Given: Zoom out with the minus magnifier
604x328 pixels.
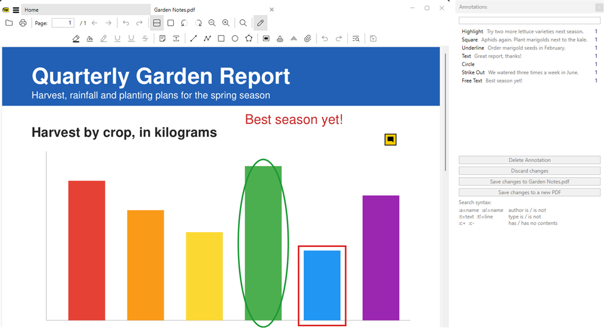Looking at the screenshot, I should coord(212,23).
